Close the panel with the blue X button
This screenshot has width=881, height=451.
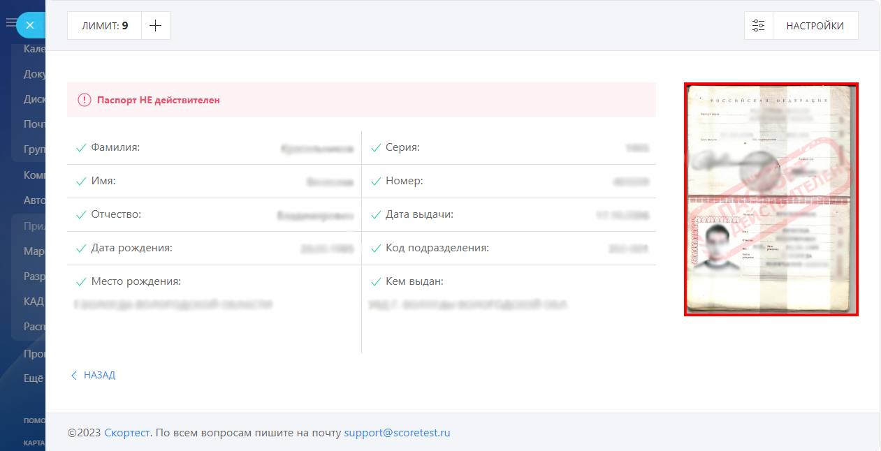pyautogui.click(x=30, y=25)
